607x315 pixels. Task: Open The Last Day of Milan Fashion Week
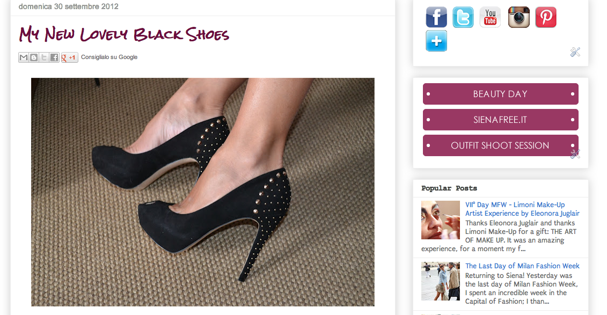(x=522, y=266)
